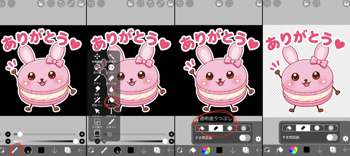
Task: Select 特殊ペン special pen tool
Action: click(97, 102)
